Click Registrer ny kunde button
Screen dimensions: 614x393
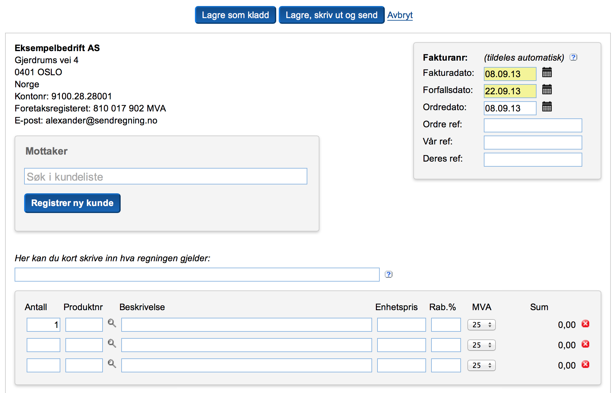pyautogui.click(x=72, y=203)
